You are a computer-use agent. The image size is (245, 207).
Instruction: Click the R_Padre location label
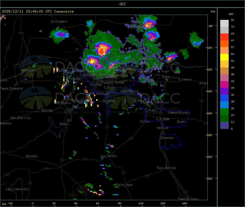156,102
